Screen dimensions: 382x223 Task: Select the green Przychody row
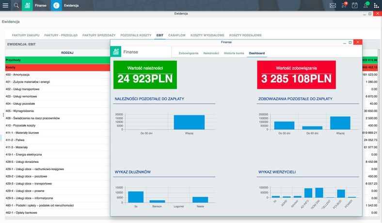click(58, 60)
